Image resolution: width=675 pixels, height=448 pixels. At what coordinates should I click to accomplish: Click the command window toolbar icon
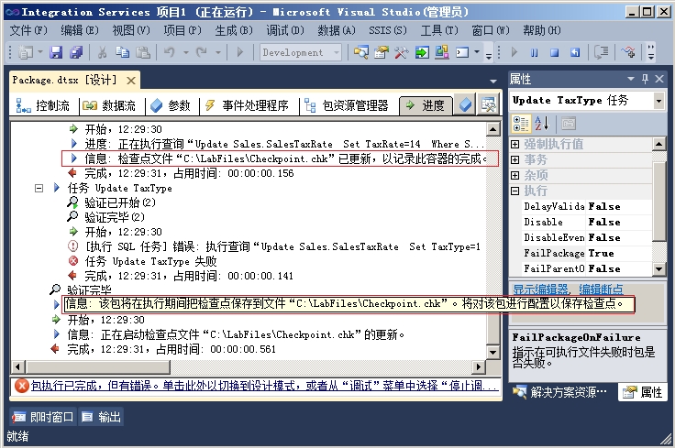[x=462, y=52]
